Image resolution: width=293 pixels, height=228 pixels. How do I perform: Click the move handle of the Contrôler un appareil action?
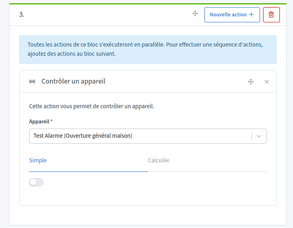click(250, 82)
